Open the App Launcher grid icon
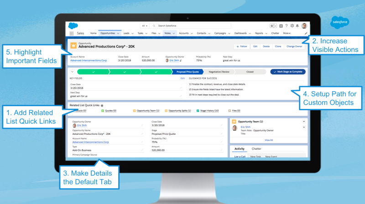 (x=72, y=33)
